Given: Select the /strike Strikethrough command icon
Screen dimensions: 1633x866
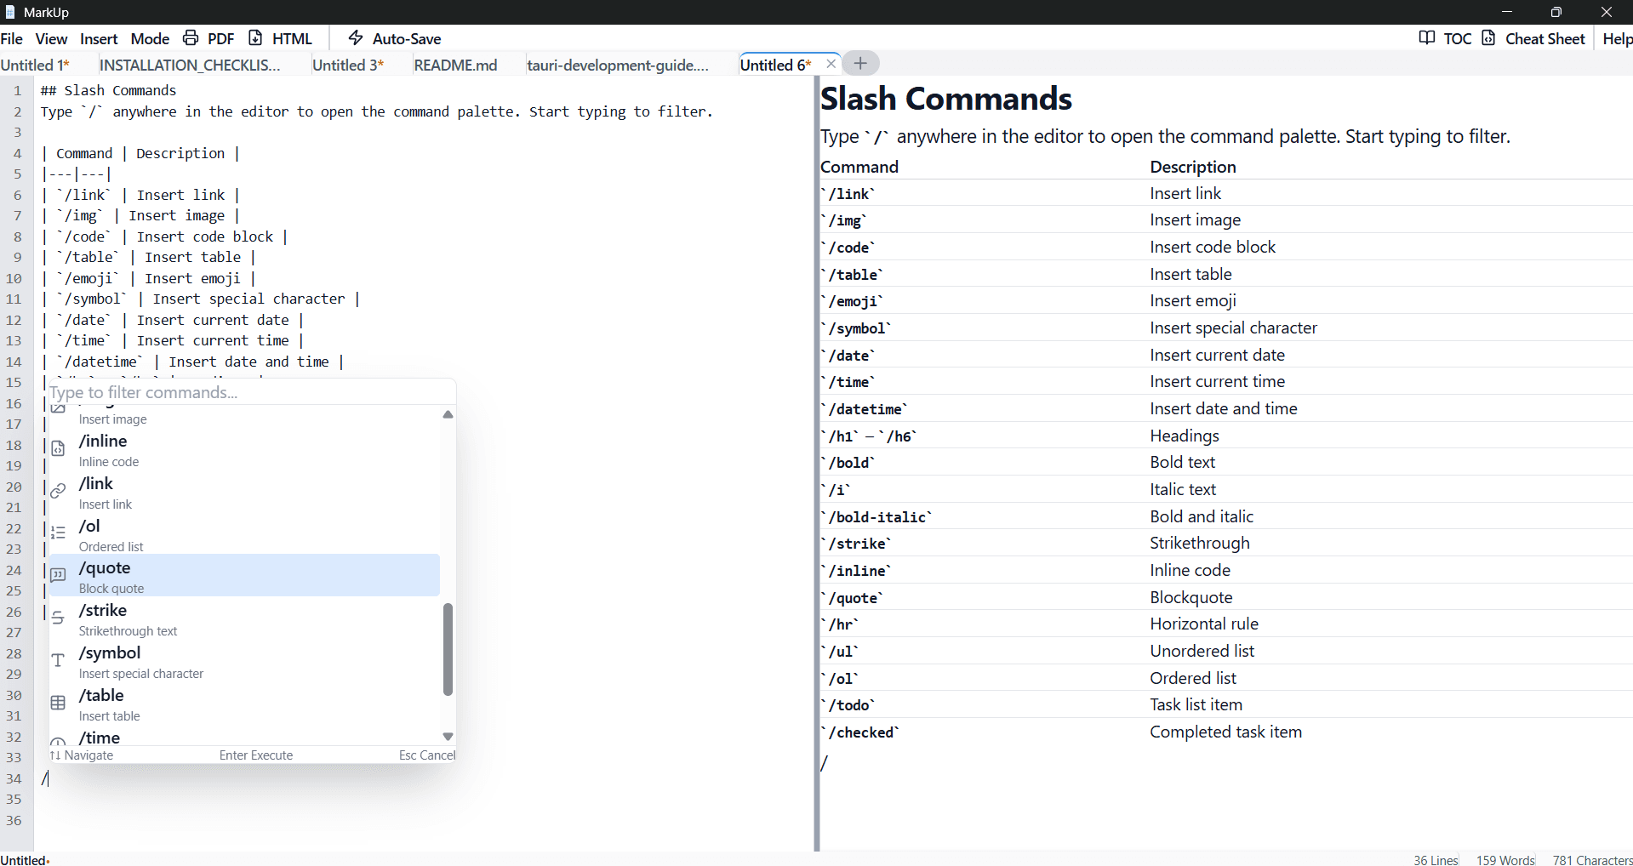Looking at the screenshot, I should [58, 618].
